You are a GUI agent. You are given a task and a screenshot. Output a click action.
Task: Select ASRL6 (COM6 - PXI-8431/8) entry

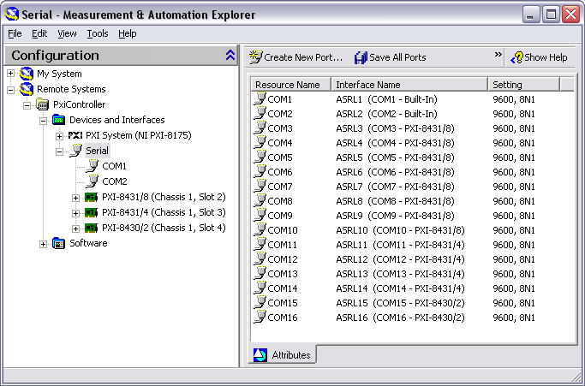[395, 172]
